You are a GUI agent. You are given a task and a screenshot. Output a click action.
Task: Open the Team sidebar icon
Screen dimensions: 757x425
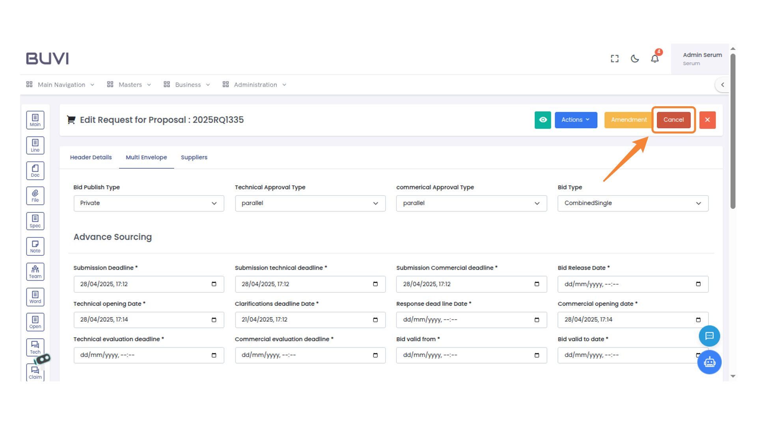coord(35,272)
